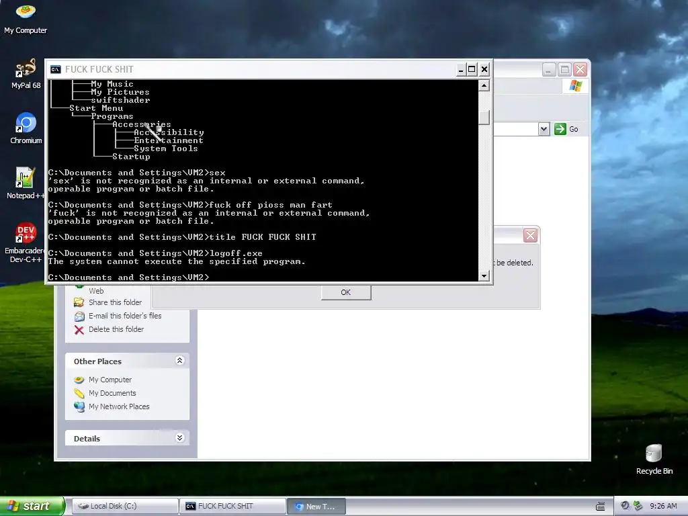Image resolution: width=688 pixels, height=516 pixels.
Task: Launch MyPal 68 browser shortcut
Action: coord(26,73)
